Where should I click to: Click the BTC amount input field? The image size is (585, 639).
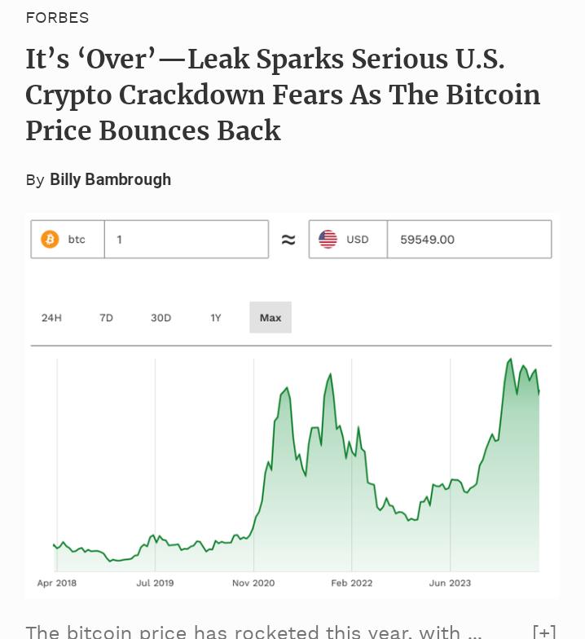[187, 240]
